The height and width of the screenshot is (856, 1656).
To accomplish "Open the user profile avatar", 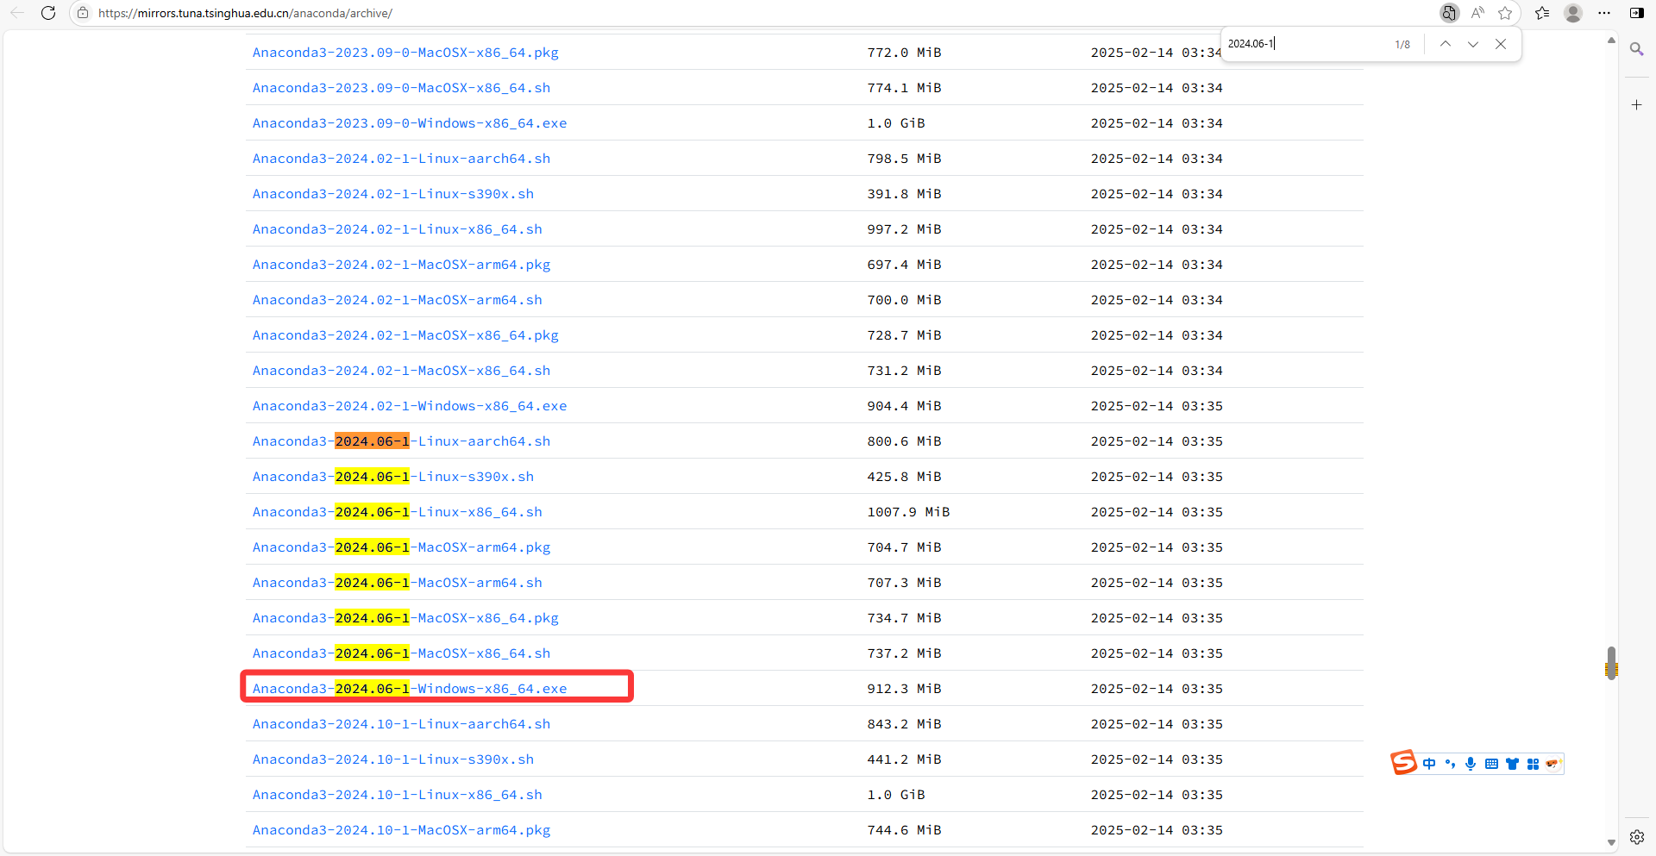I will [x=1573, y=13].
